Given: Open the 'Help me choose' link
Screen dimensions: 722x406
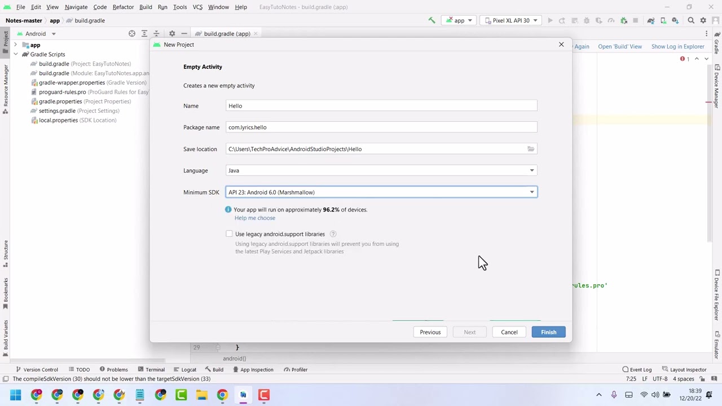Looking at the screenshot, I should tap(255, 218).
